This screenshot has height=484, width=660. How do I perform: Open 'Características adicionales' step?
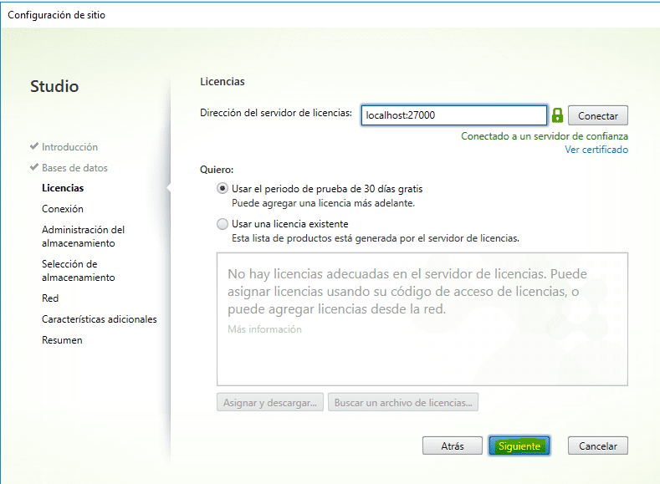click(100, 319)
